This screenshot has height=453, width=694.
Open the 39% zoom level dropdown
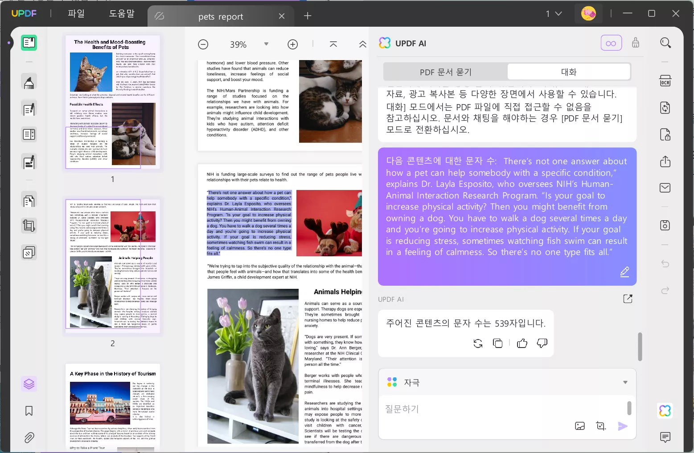click(x=266, y=44)
